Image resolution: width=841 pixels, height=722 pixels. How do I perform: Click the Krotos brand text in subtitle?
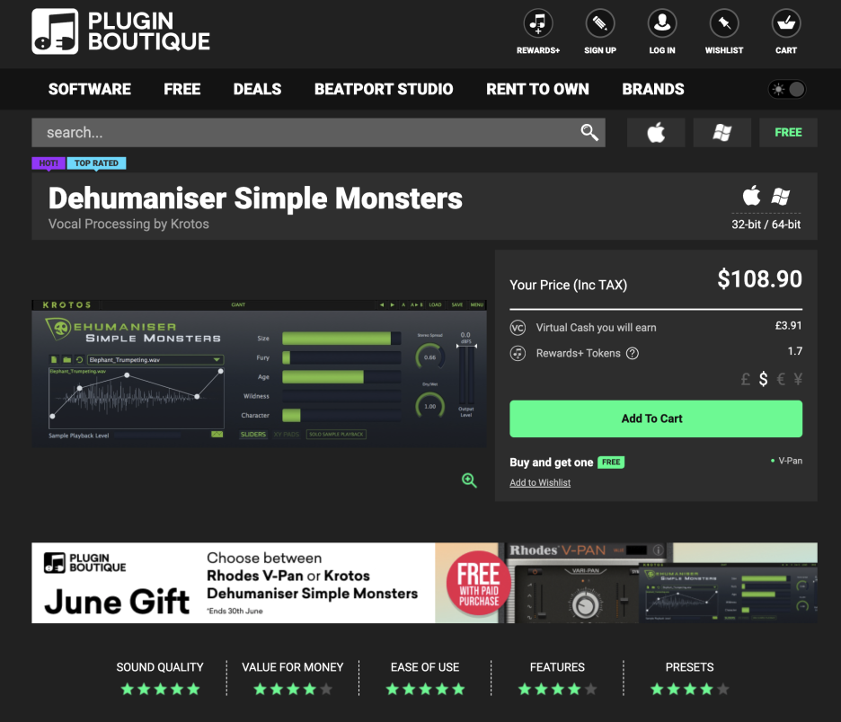(190, 224)
